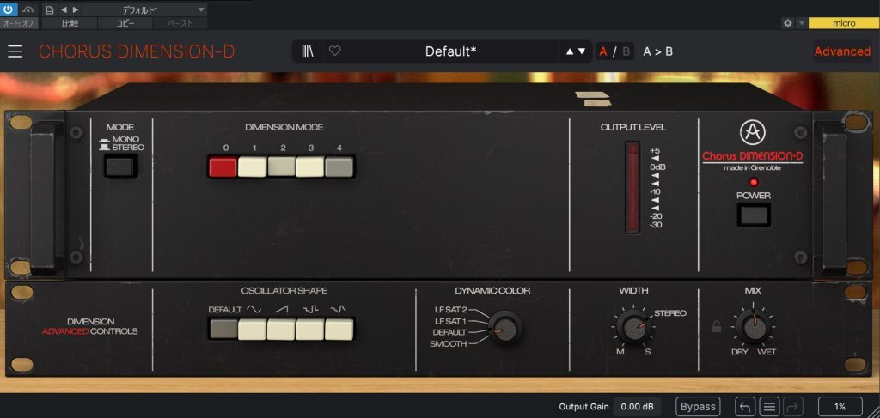Select the sine wave oscillator shape button
Viewport: 880px width, 418px height.
coord(253,328)
